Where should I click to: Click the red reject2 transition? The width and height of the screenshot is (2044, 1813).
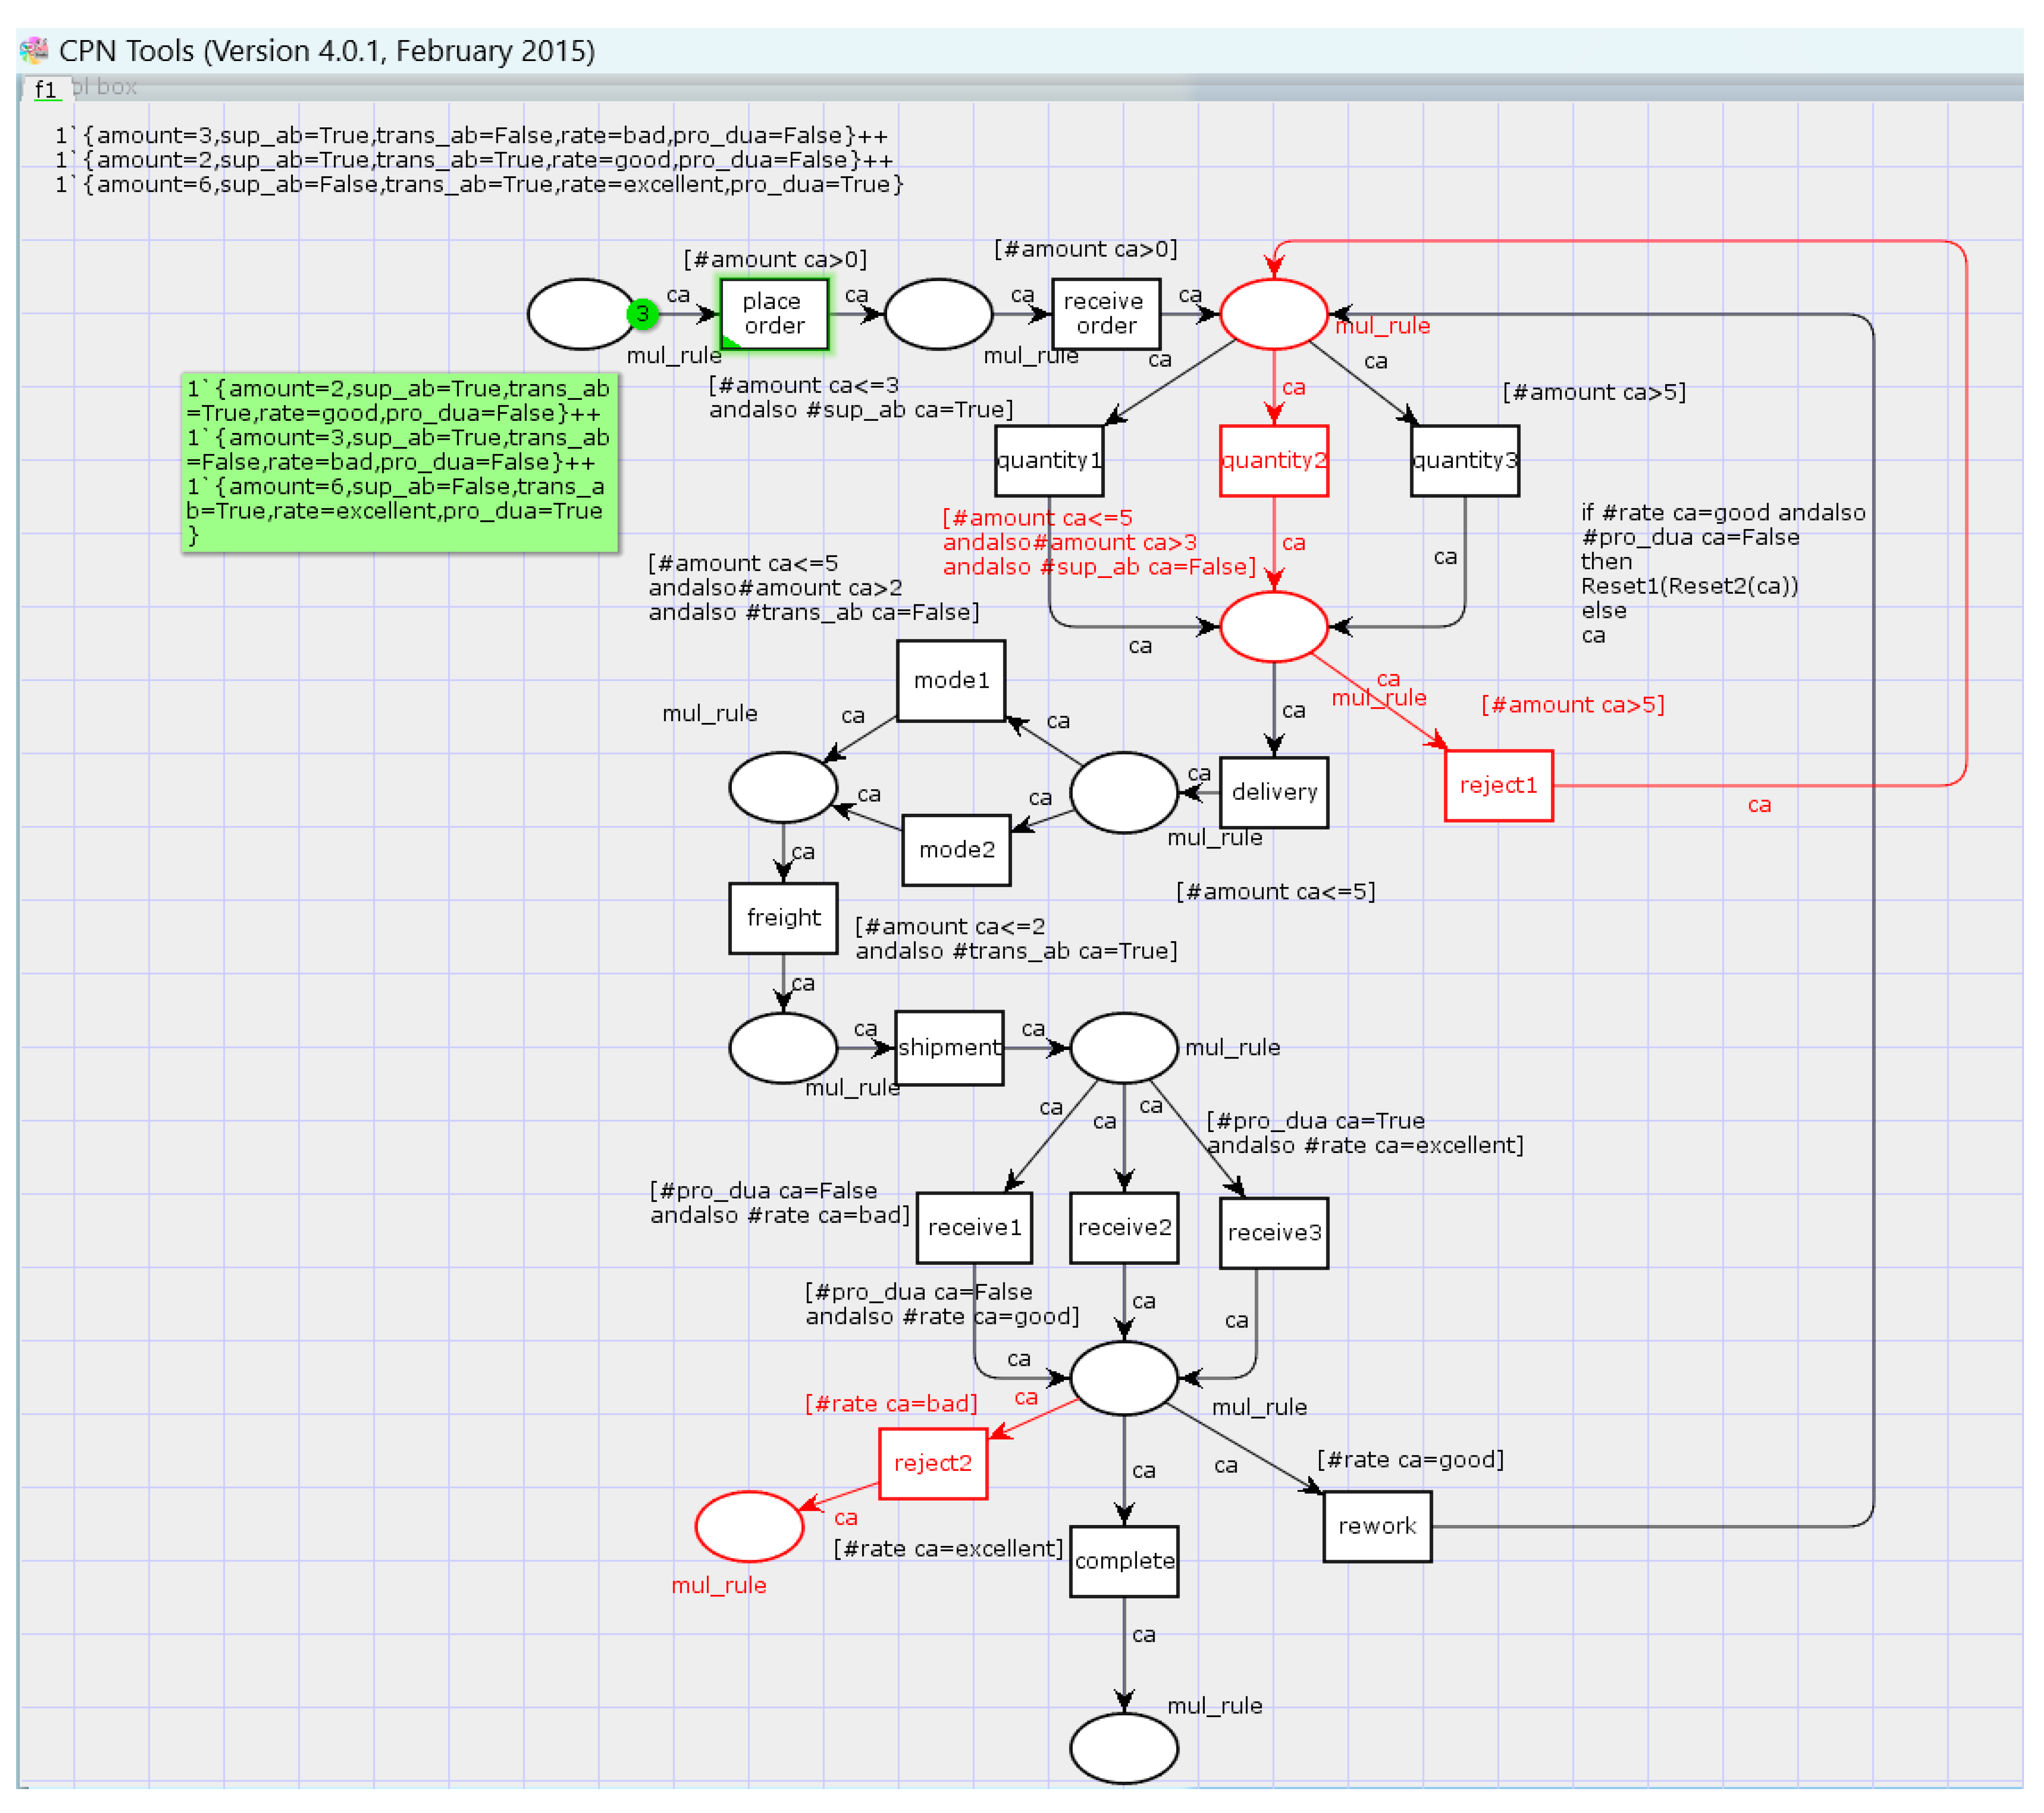click(932, 1463)
